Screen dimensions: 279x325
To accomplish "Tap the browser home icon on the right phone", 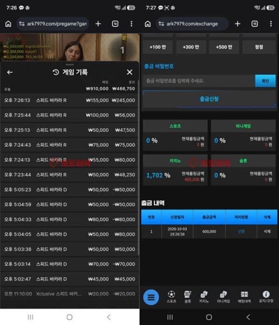I will click(x=147, y=24).
